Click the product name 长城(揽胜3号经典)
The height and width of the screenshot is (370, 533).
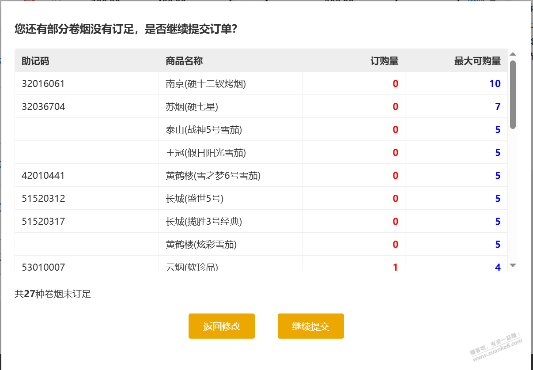coord(204,221)
